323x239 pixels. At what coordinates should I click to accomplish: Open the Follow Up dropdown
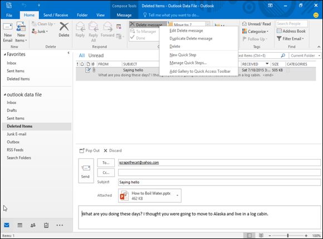(255, 39)
